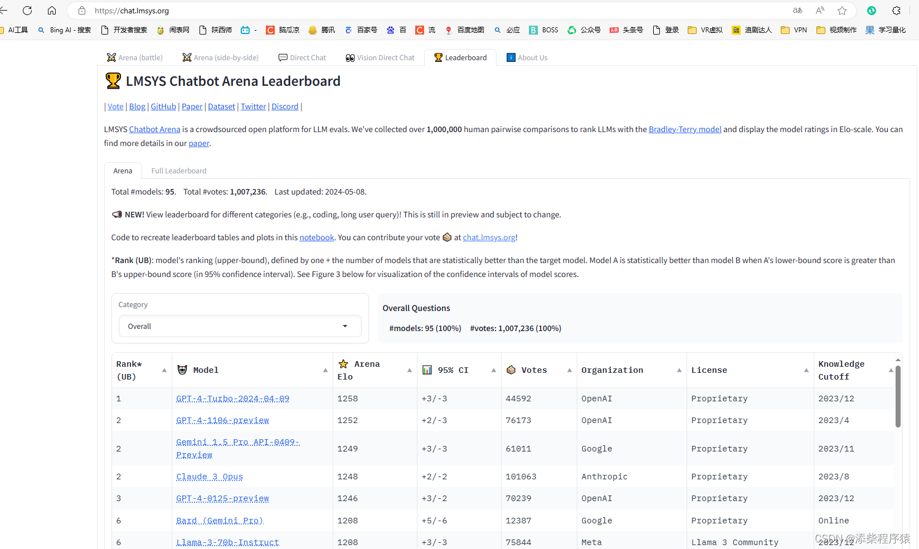
Task: Open the Twitter link
Action: (x=253, y=106)
